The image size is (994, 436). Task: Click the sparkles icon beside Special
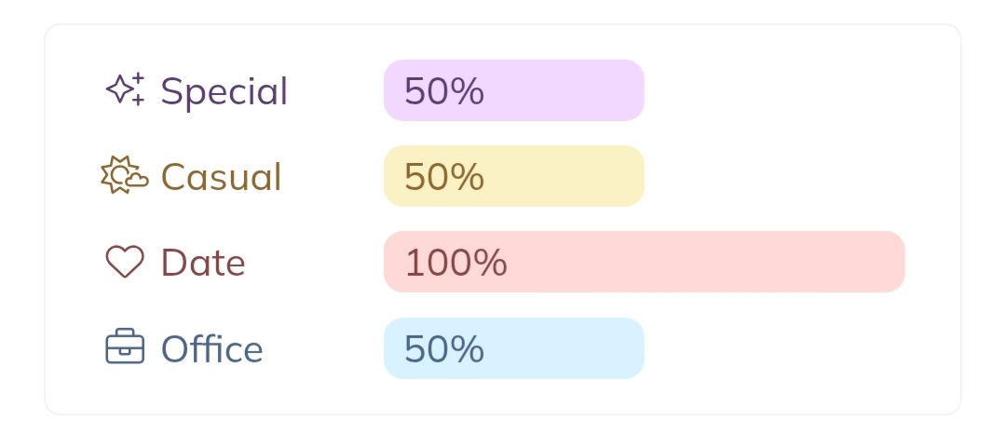coord(125,89)
